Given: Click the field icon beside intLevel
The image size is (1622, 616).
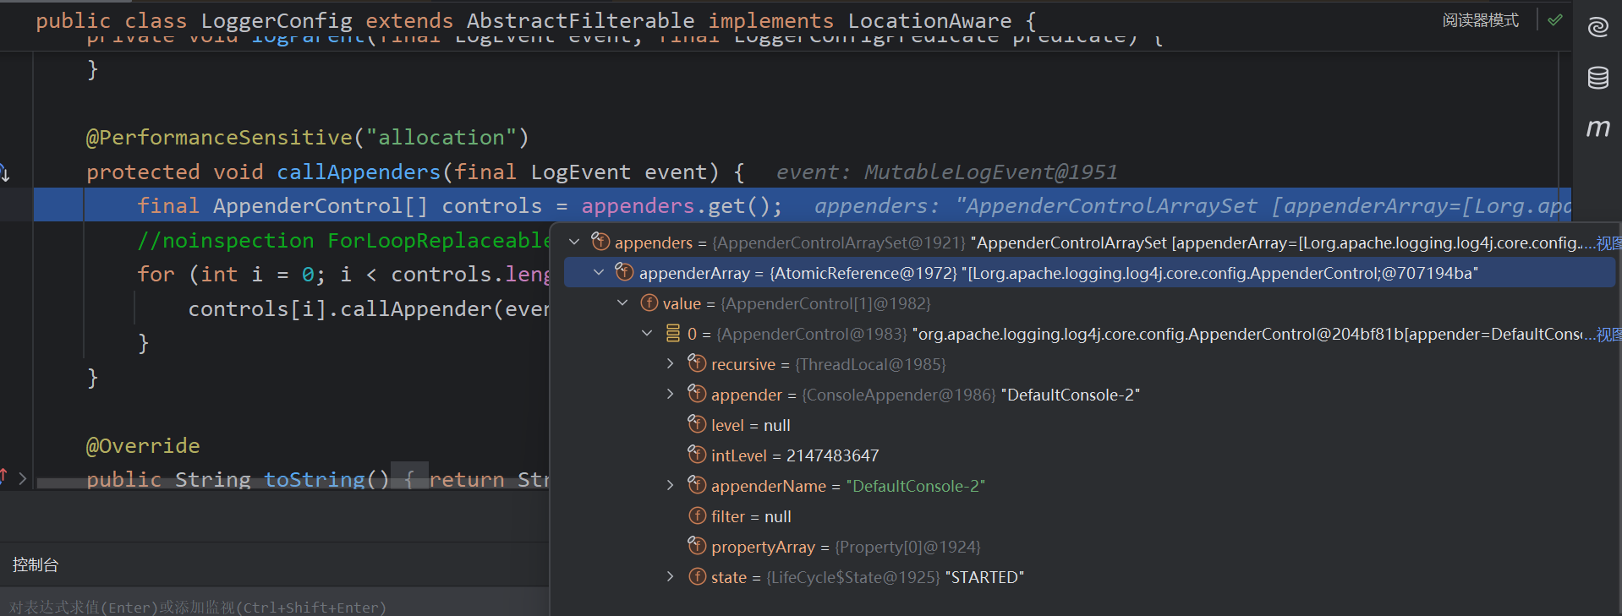Looking at the screenshot, I should point(697,455).
